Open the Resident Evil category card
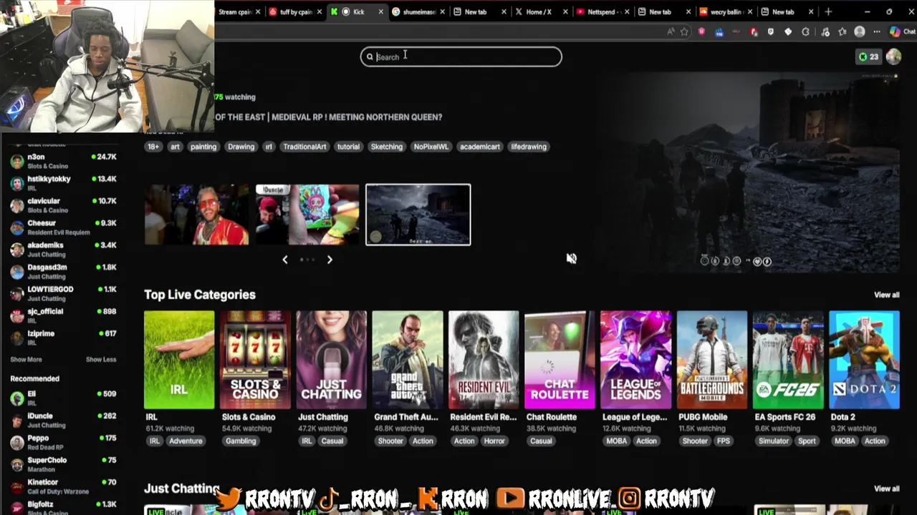The image size is (917, 515). (484, 360)
